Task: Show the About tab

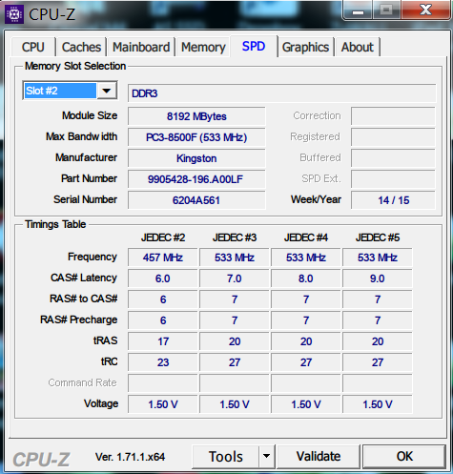Action: 358,48
